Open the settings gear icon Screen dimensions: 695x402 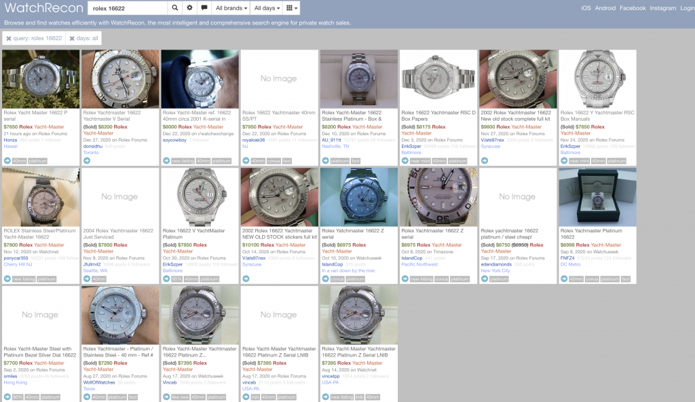190,8
